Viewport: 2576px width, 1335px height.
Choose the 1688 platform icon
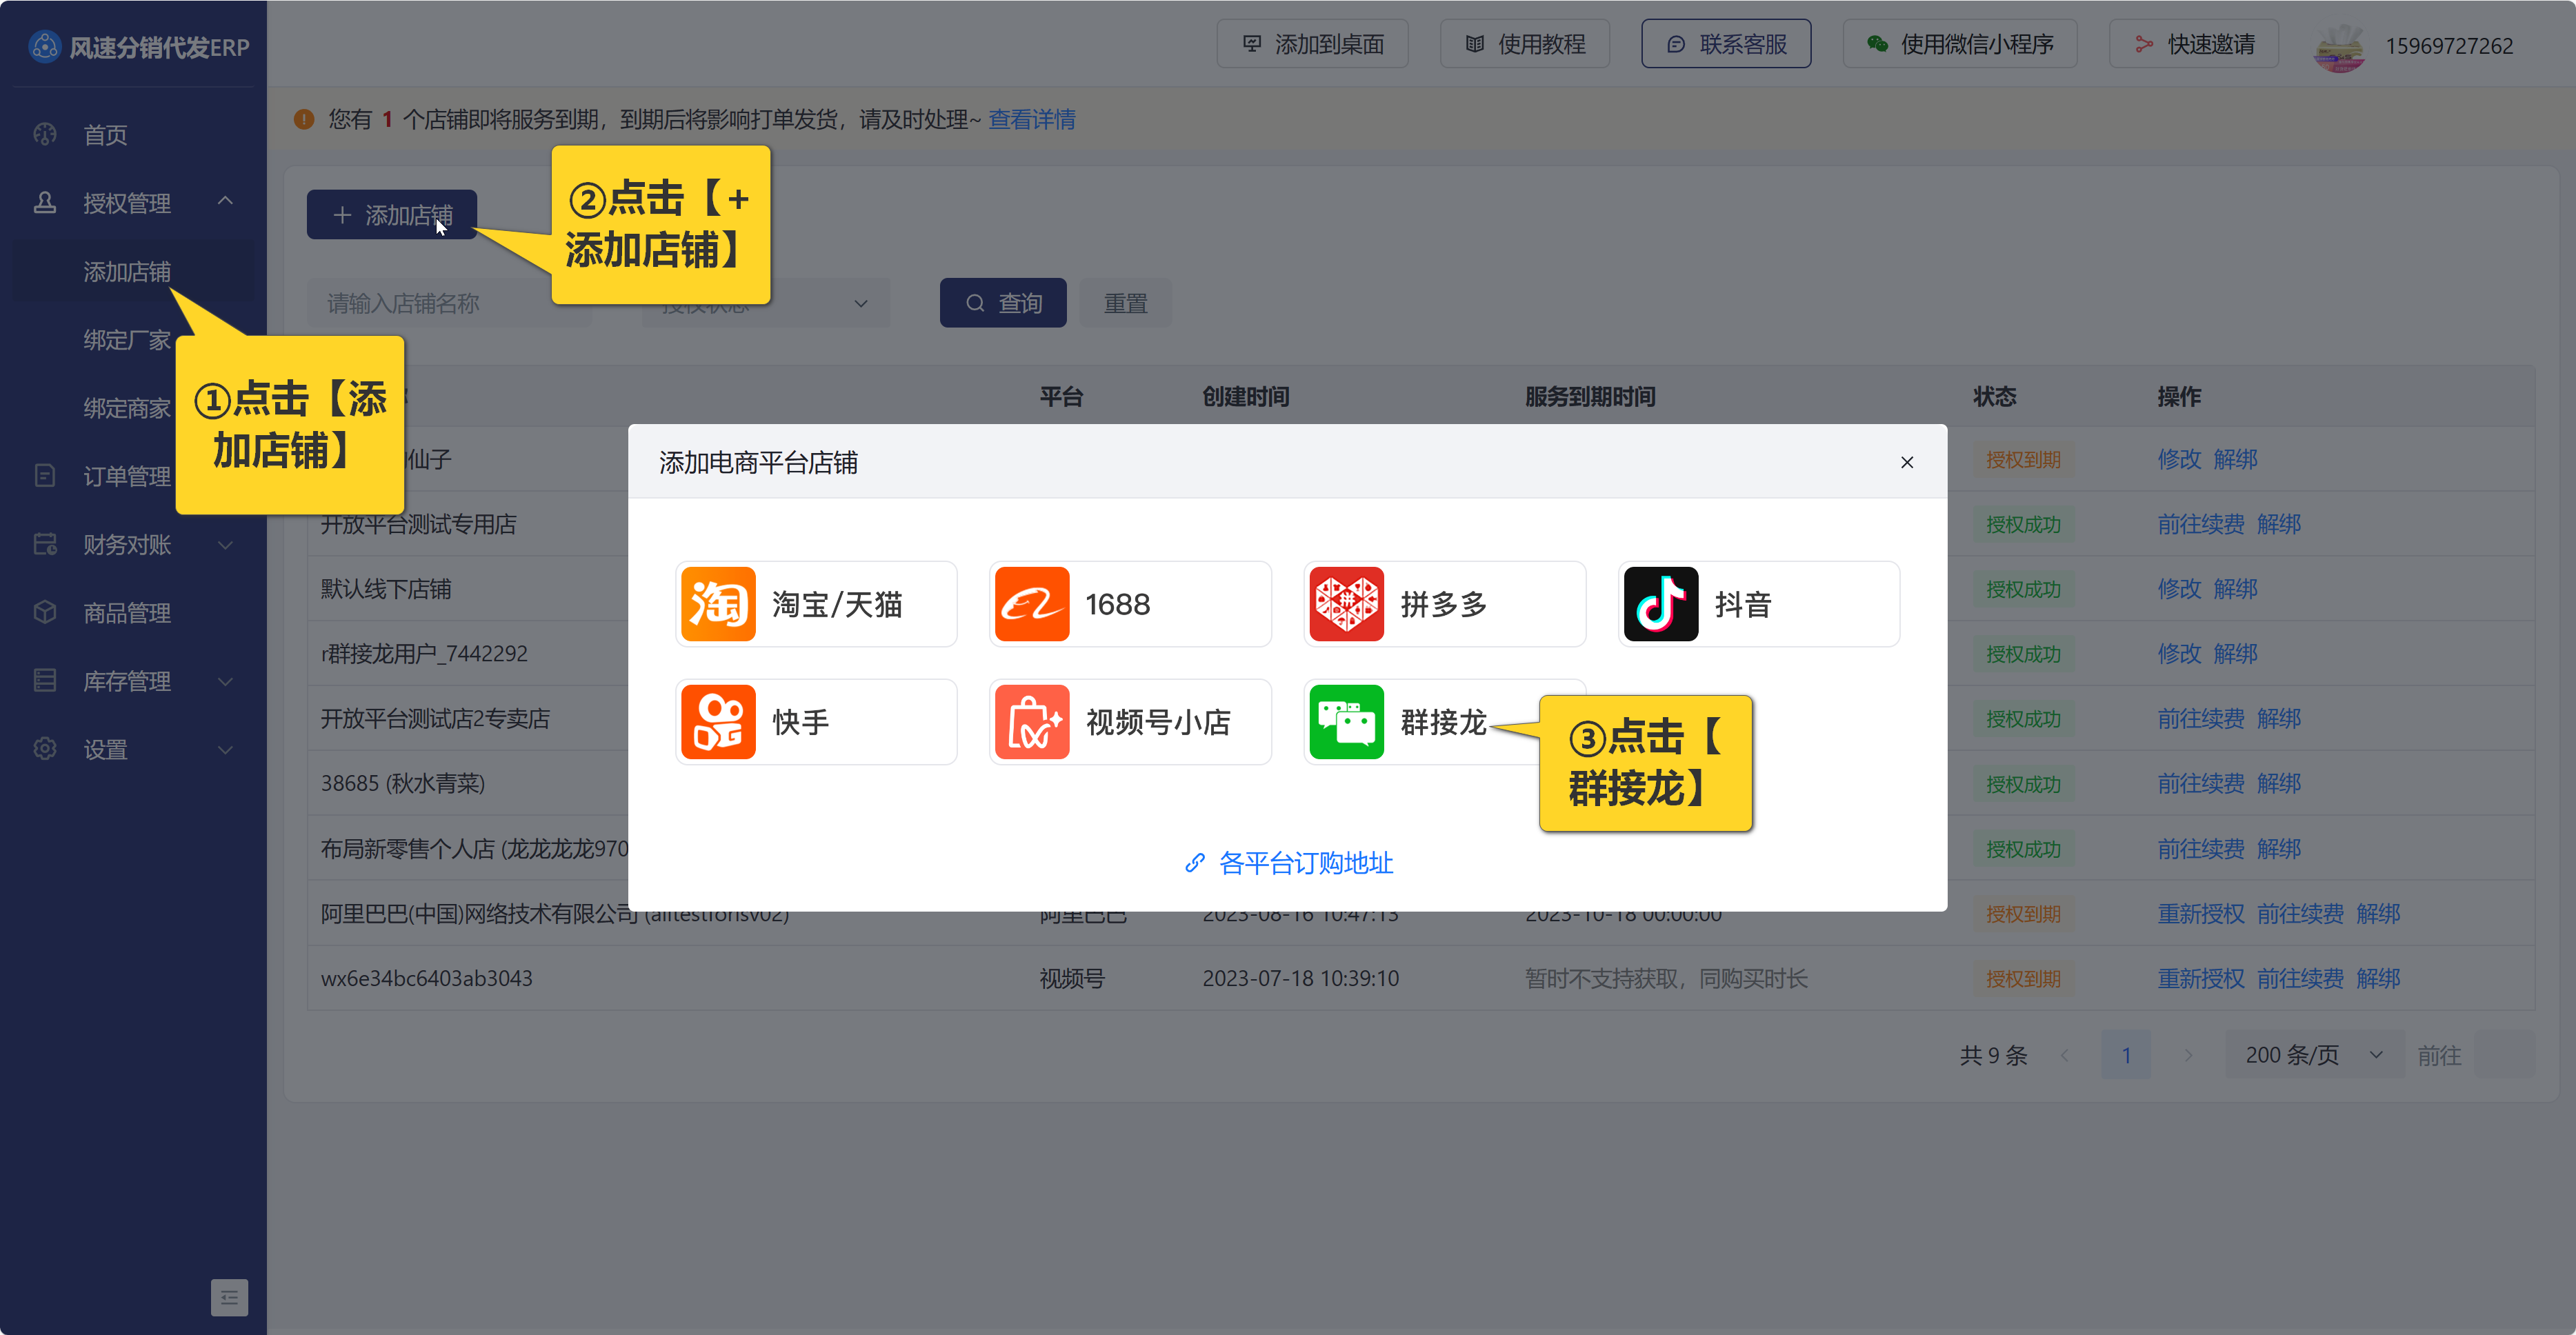pyautogui.click(x=1032, y=604)
